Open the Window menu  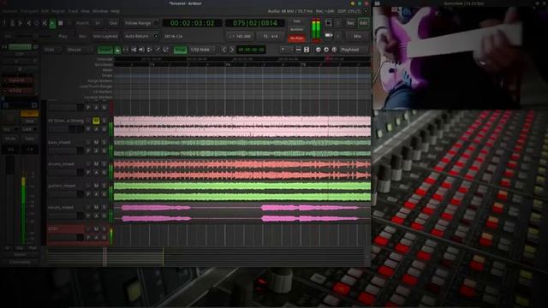100,11
